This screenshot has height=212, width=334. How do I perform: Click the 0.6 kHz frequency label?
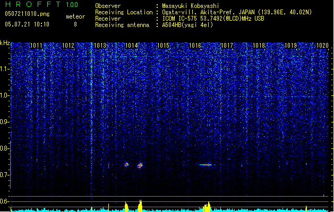pos(5,201)
